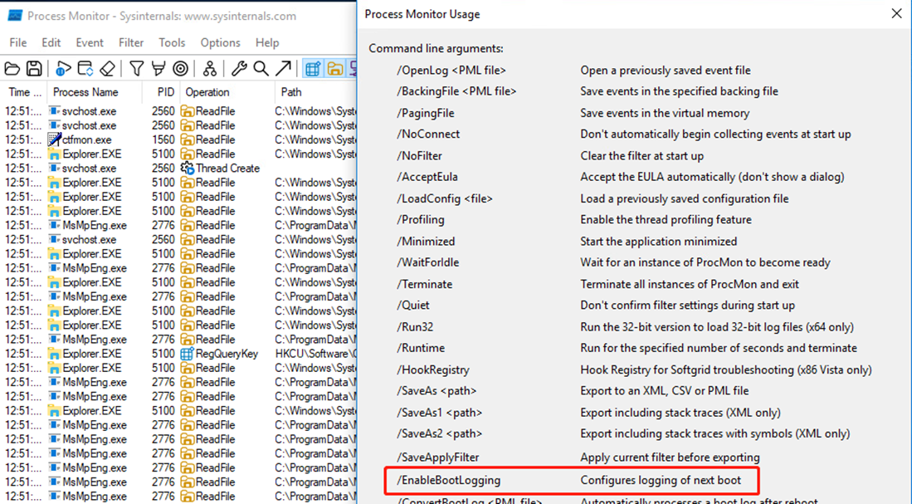912x504 pixels.
Task: Click the /NoFilter argument text
Action: (419, 155)
